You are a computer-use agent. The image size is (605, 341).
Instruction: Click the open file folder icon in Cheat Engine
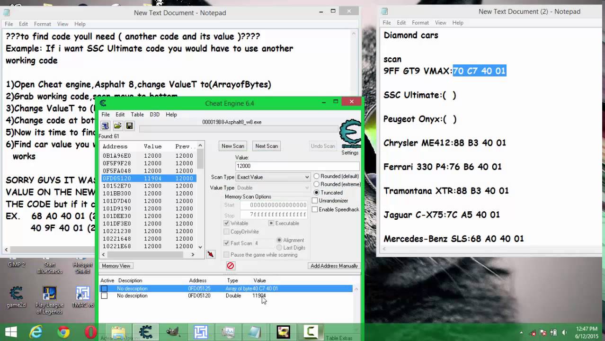click(117, 126)
